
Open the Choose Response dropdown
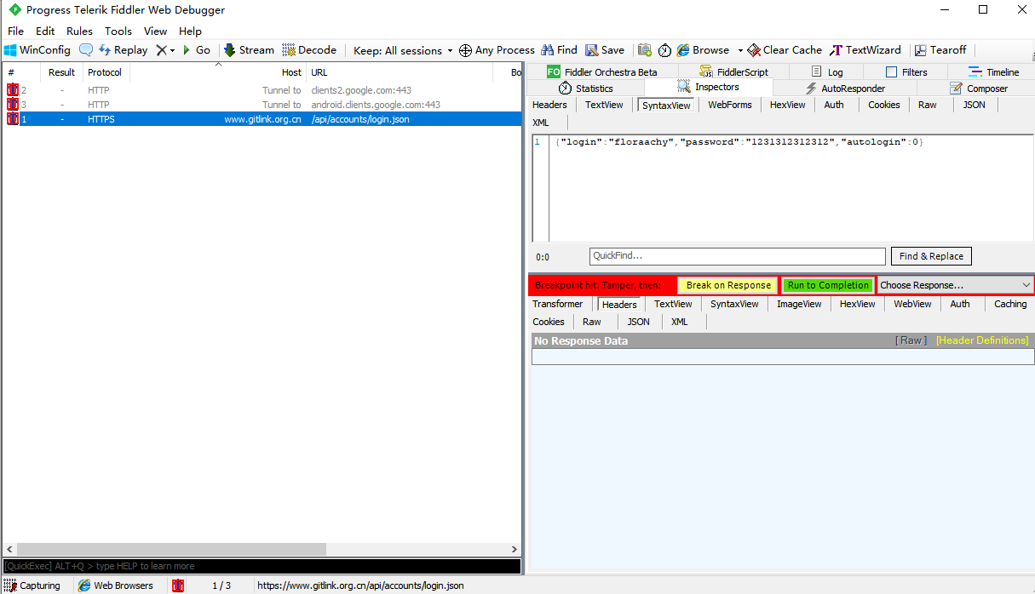coord(956,285)
